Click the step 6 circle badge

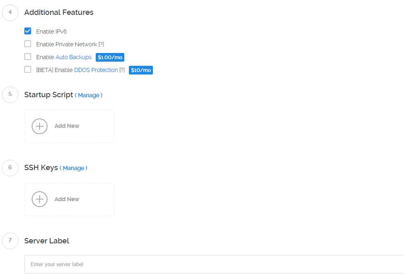click(x=10, y=168)
